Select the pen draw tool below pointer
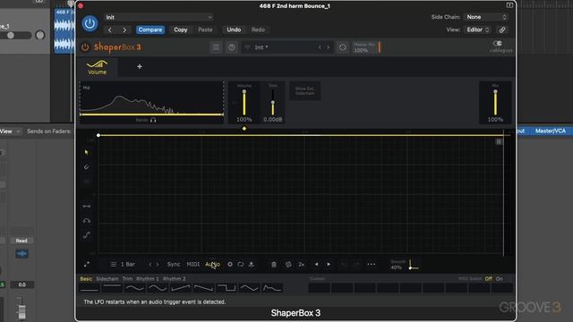Screen dimensions: 573x322 coord(87,167)
